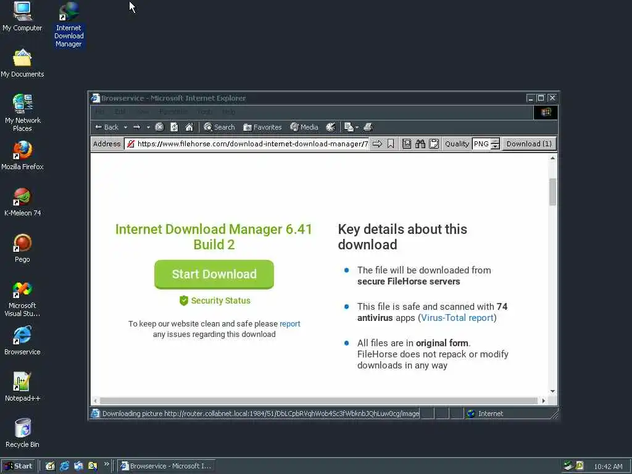Select the K-Meleon 74 desktop icon
This screenshot has height=474, width=632.
(23, 202)
